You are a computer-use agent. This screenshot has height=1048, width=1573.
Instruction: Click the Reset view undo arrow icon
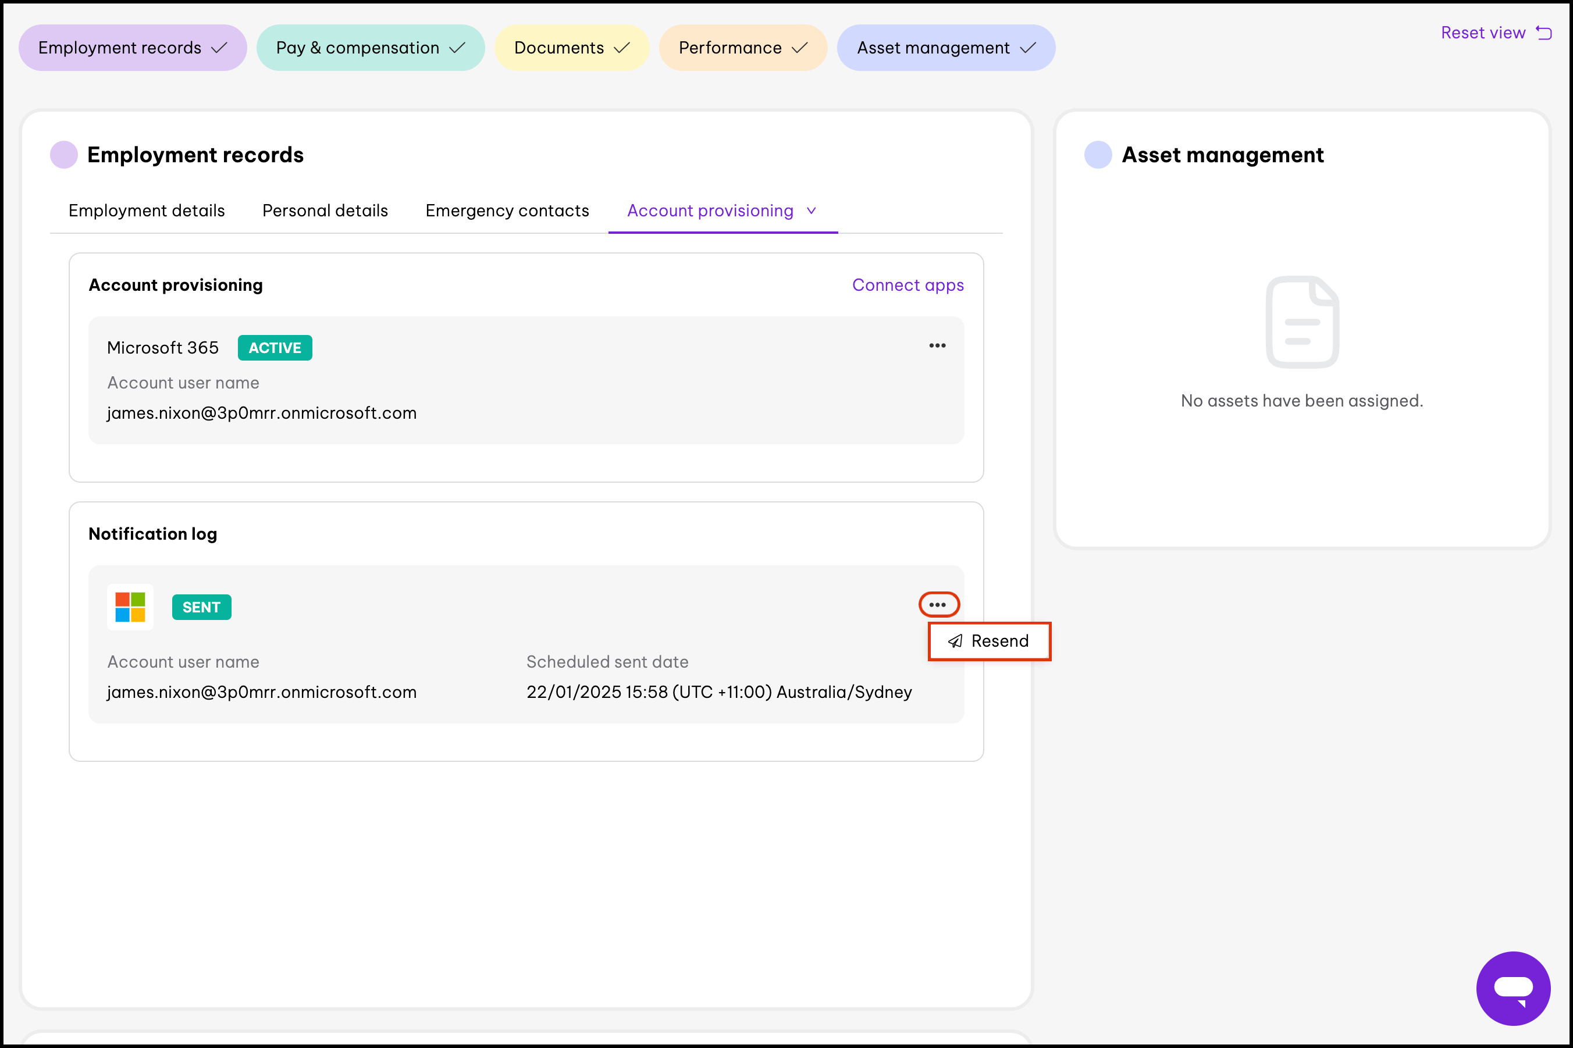pos(1543,33)
